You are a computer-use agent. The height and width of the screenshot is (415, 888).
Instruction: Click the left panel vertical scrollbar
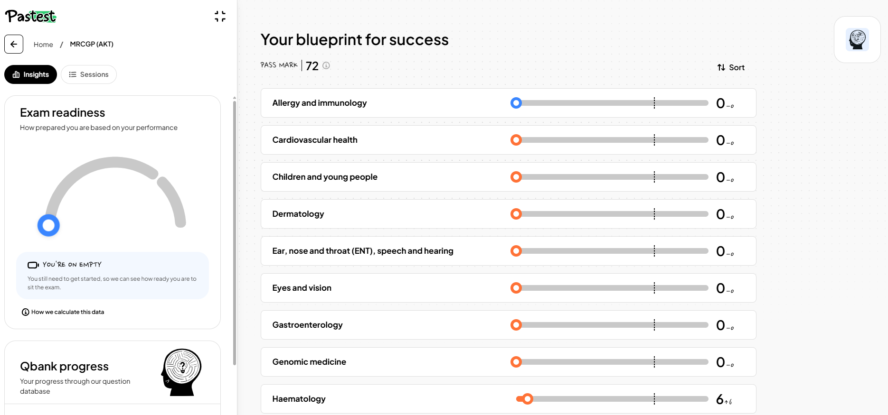click(235, 232)
